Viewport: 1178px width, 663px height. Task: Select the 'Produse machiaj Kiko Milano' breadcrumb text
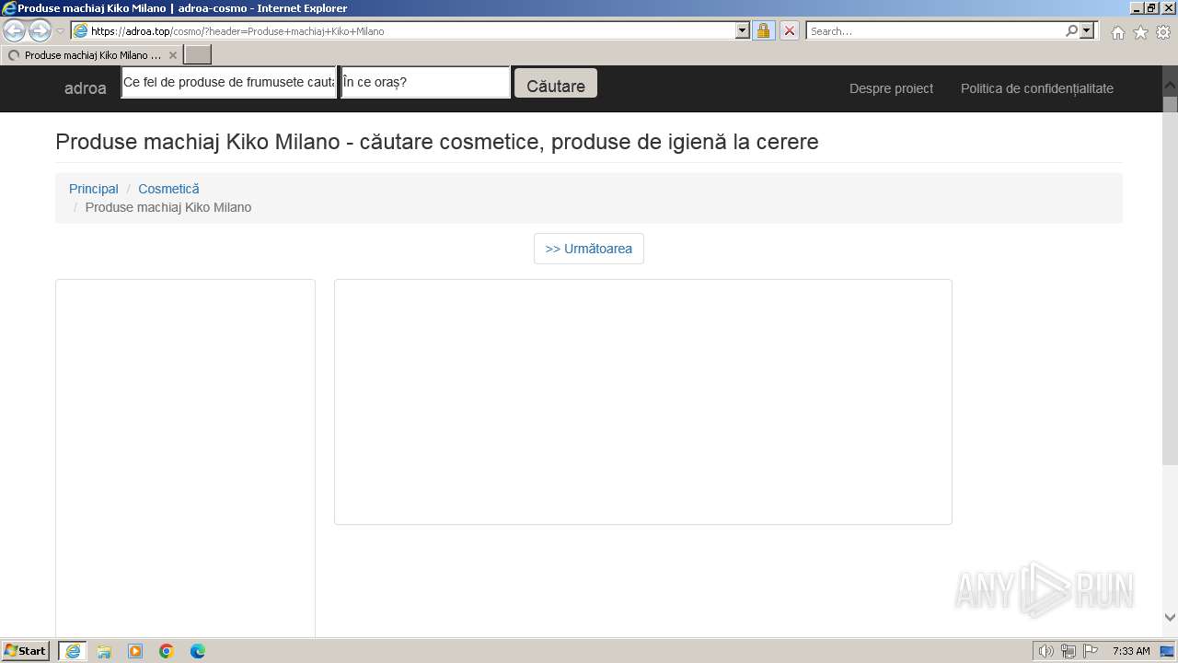click(x=168, y=207)
